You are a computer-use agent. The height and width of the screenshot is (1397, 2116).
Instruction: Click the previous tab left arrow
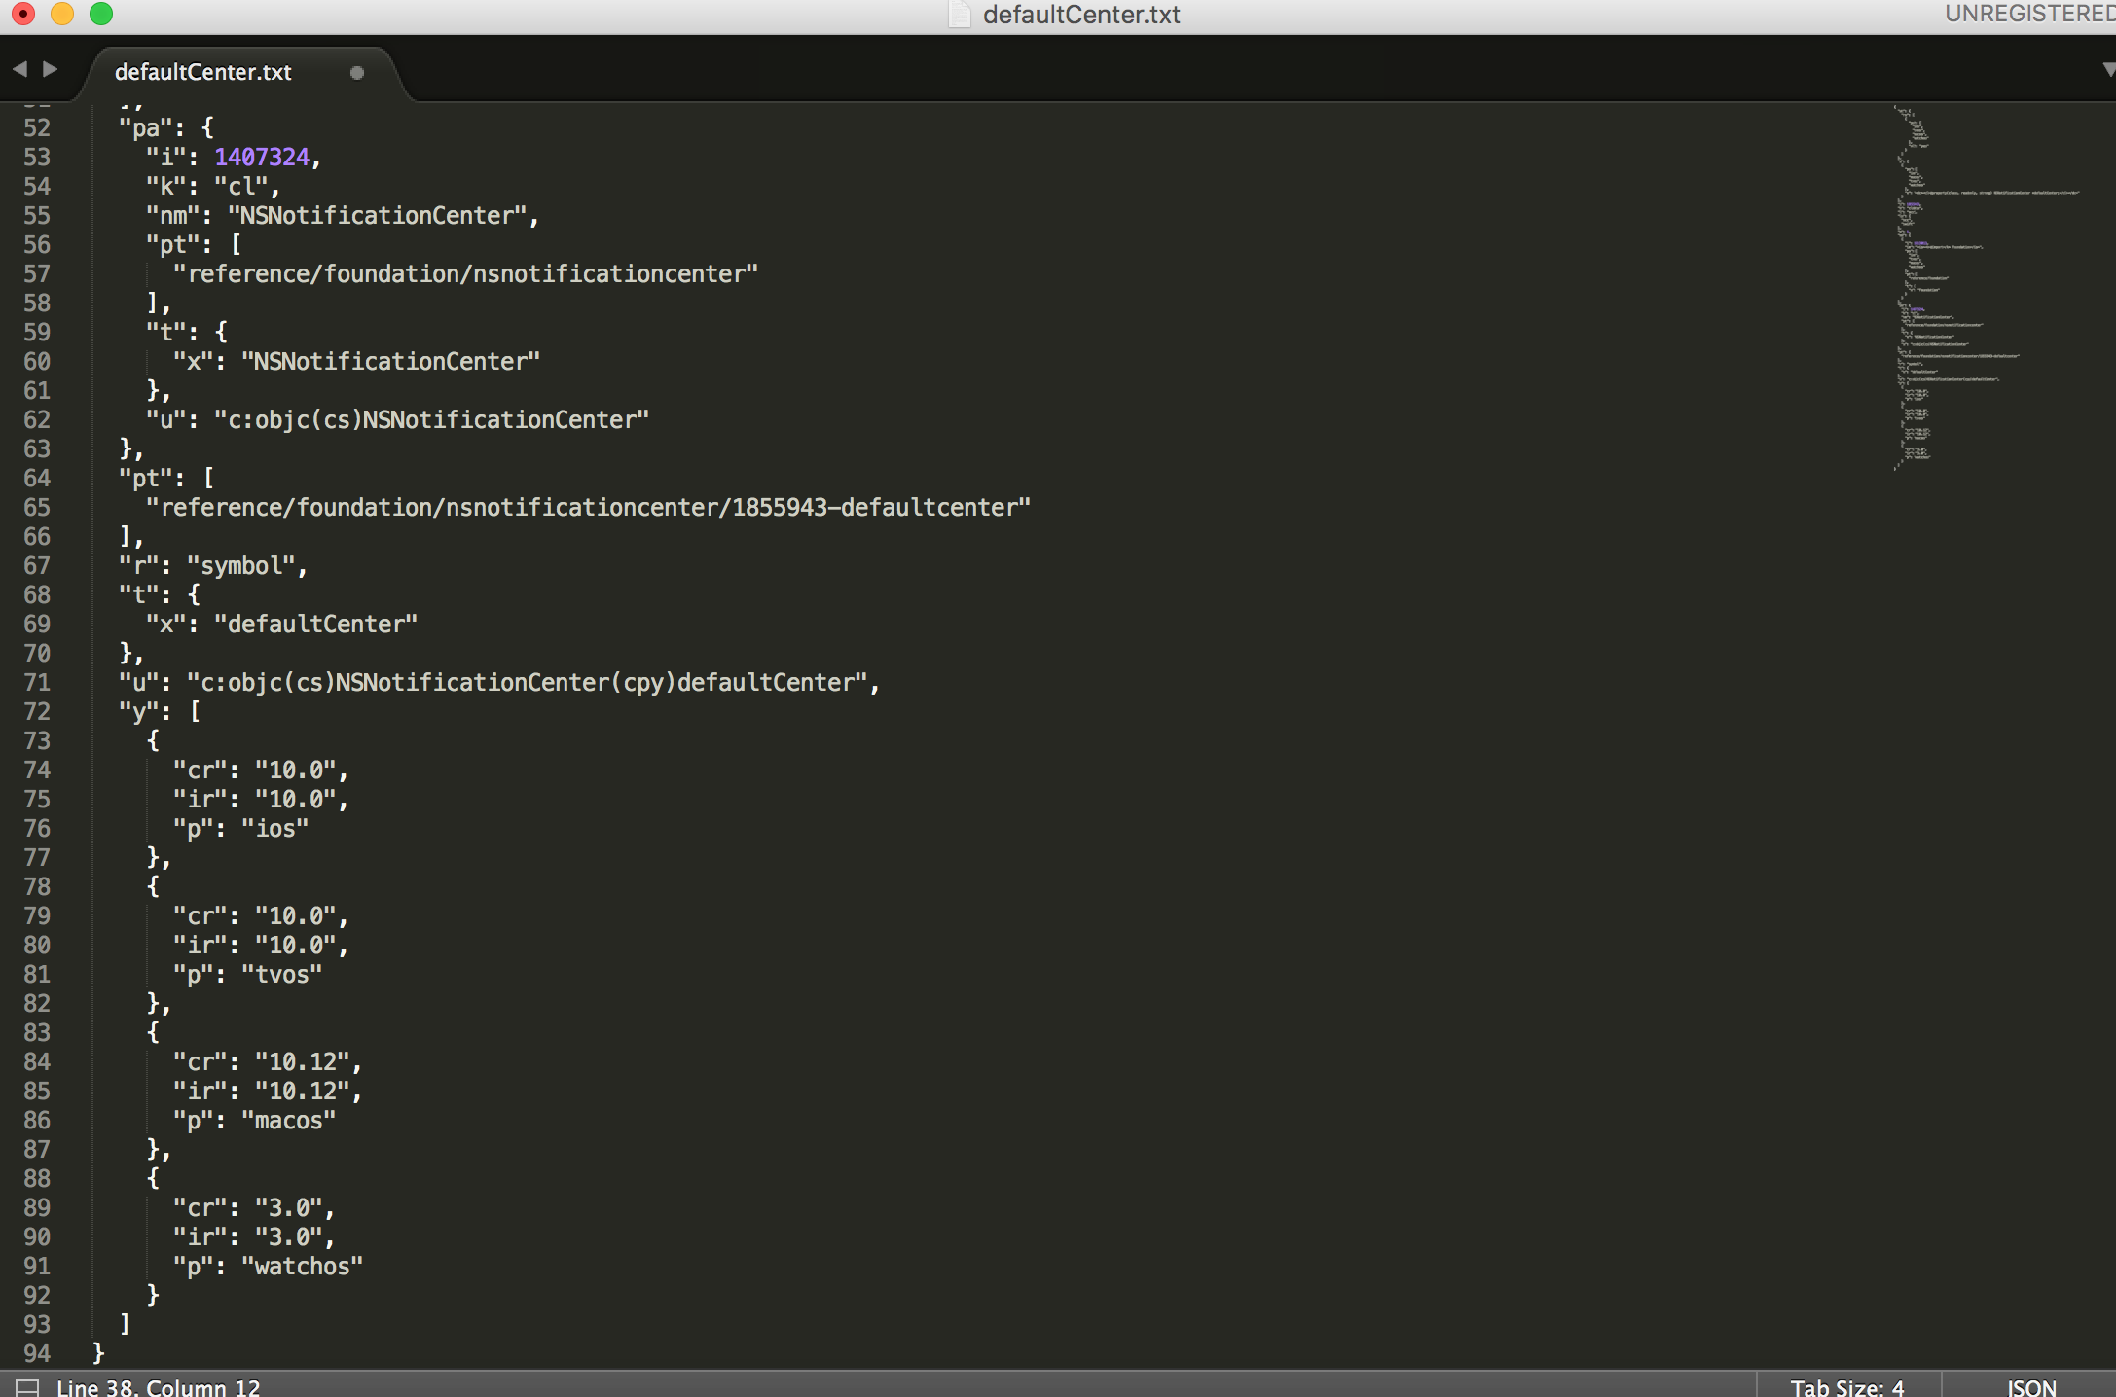pos(18,69)
